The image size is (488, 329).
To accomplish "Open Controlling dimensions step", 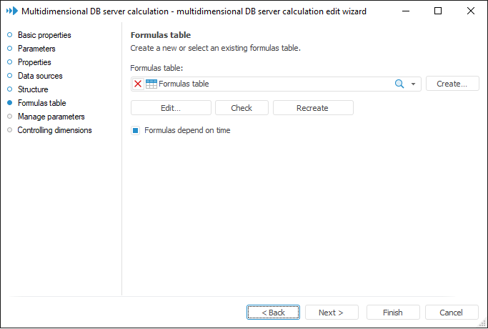I will [54, 130].
